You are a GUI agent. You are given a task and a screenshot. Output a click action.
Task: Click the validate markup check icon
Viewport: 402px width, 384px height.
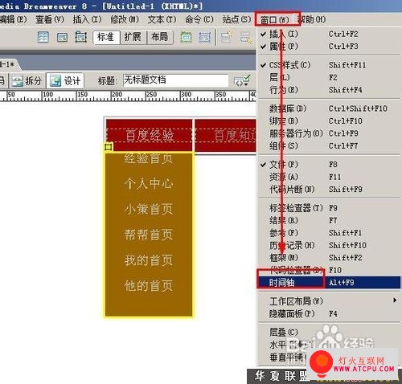click(242, 80)
